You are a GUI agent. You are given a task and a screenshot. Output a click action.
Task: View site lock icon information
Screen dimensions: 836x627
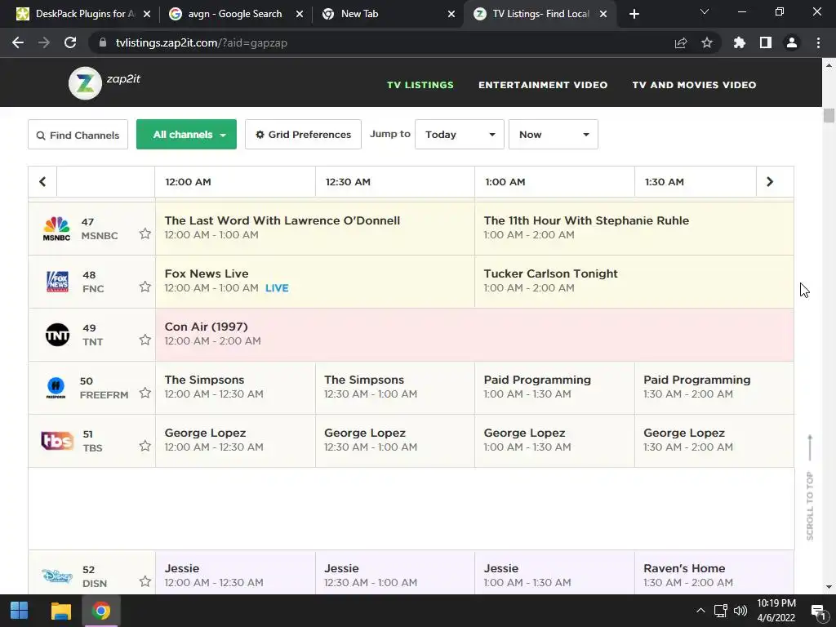tap(103, 42)
